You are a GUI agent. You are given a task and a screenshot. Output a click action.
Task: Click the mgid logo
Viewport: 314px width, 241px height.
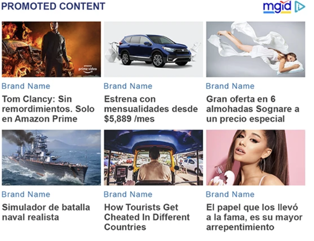[277, 7]
